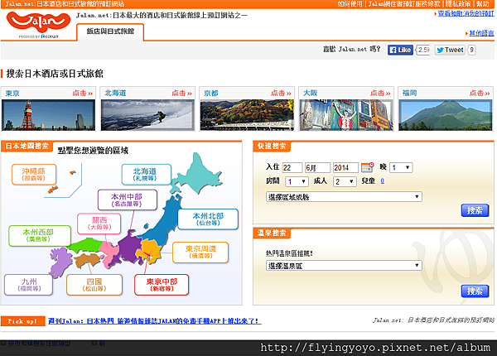Click 点击 link on the 福岡 card
This screenshot has height=356, width=497.
point(480,93)
